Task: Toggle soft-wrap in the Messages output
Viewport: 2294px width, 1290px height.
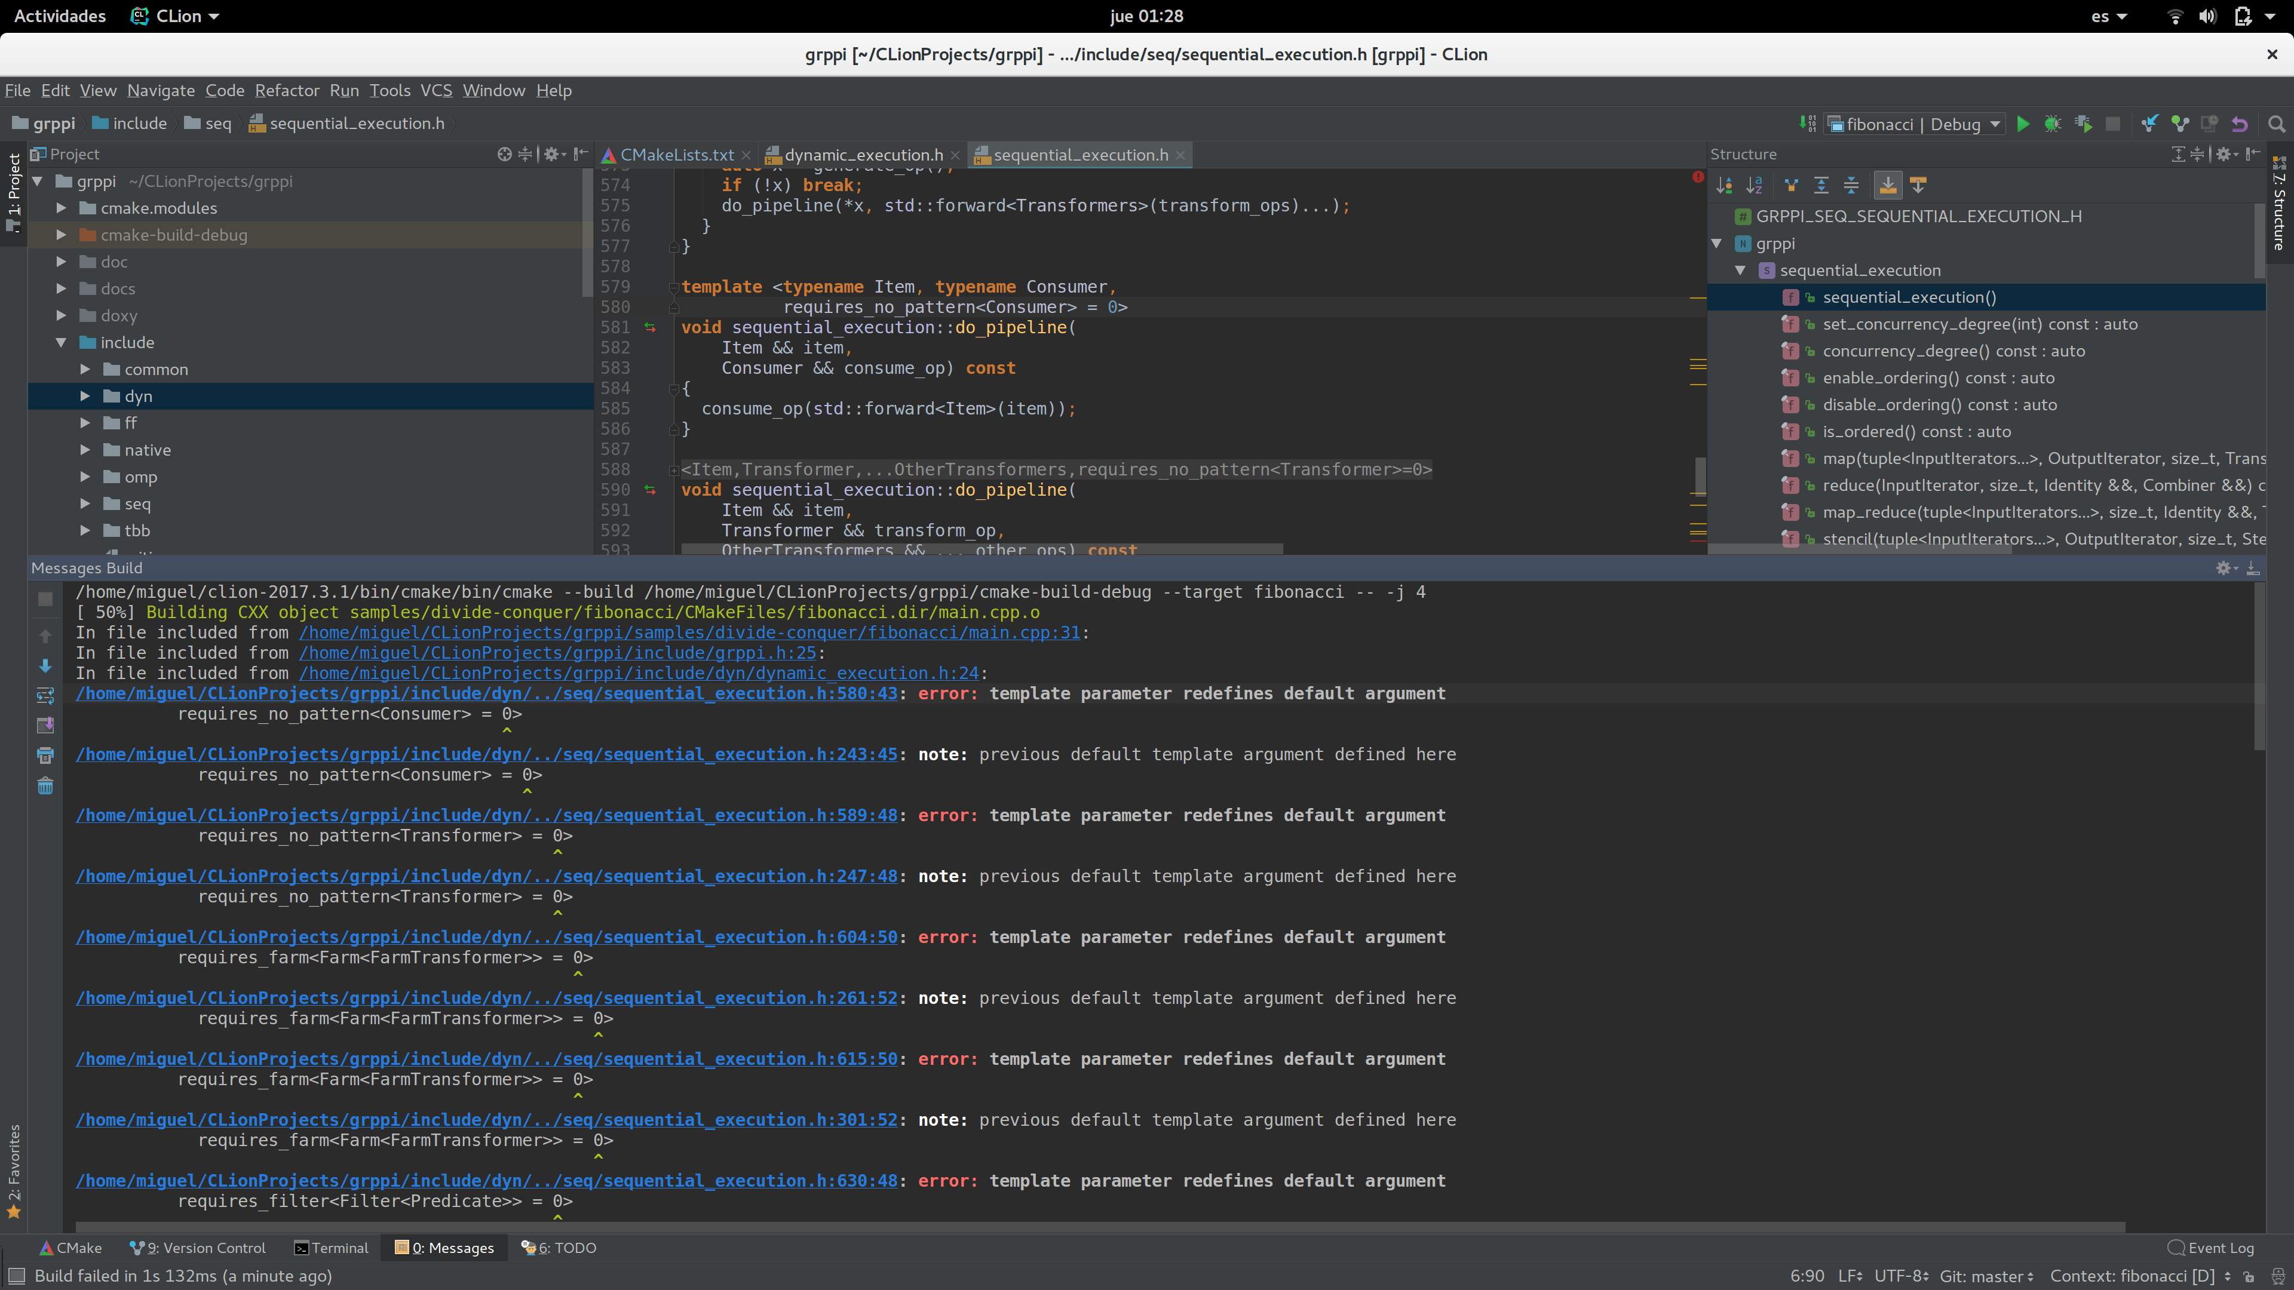Action: point(45,695)
